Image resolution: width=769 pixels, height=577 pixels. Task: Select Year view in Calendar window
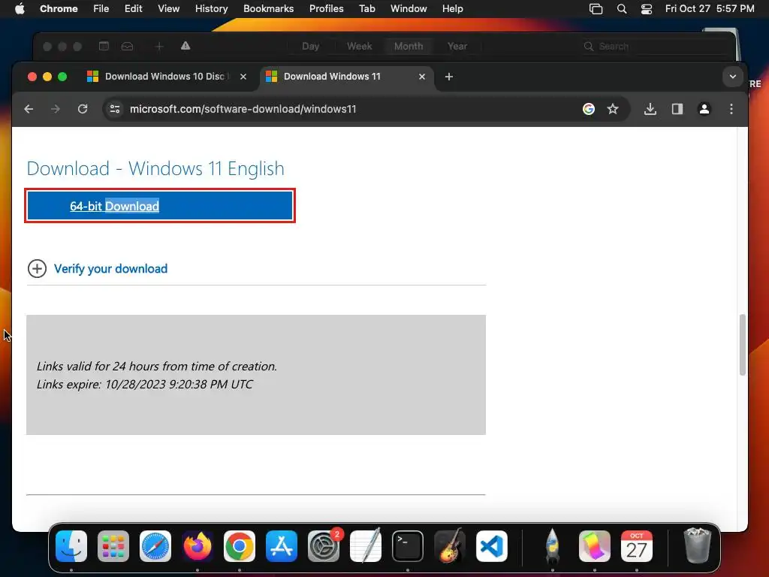[457, 46]
